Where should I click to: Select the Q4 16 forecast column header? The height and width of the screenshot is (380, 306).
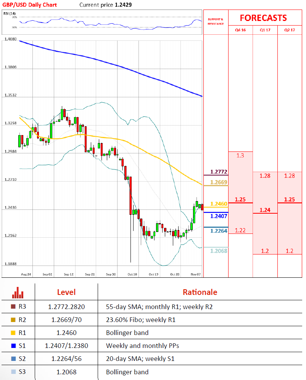(240, 30)
